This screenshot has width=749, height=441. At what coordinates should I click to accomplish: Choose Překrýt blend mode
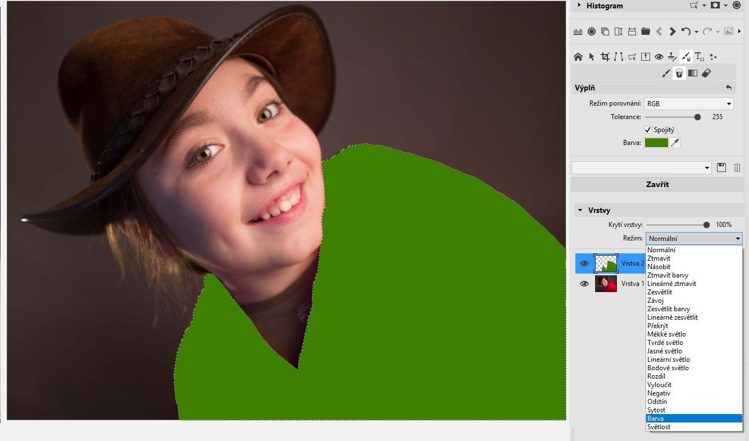[x=694, y=326]
